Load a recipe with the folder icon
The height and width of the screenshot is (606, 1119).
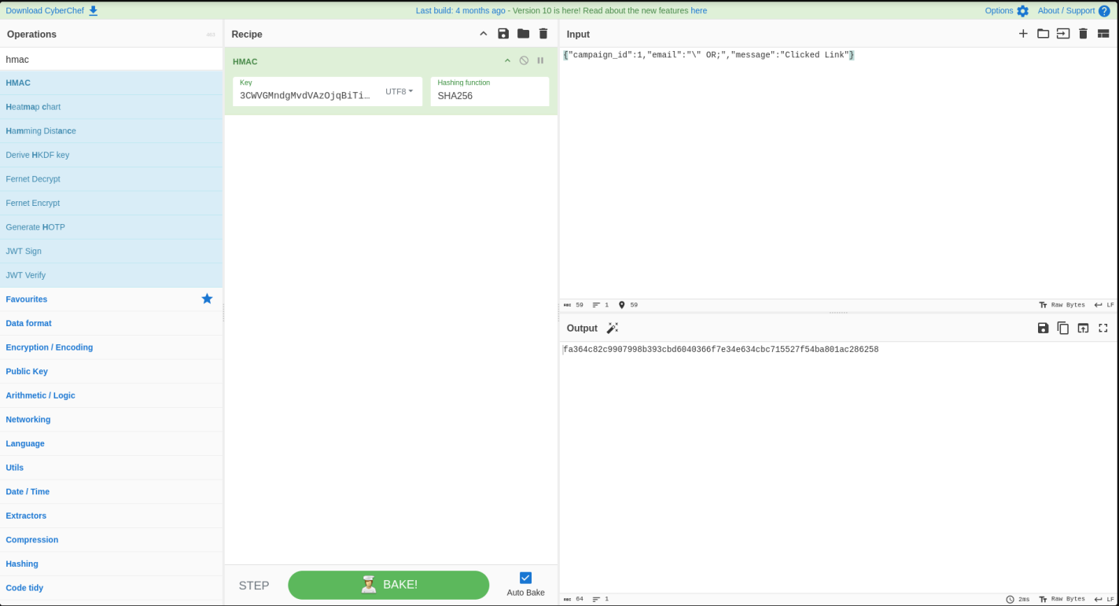[x=523, y=34]
